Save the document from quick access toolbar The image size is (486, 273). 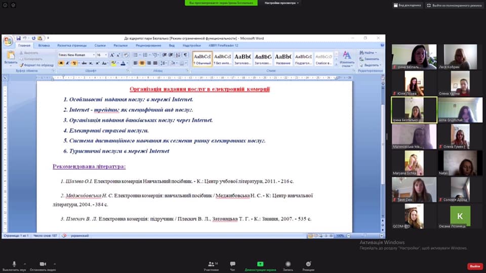coord(18,38)
